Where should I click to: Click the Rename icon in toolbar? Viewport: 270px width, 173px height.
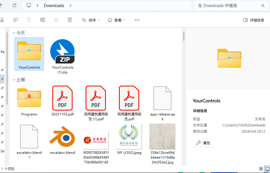coord(43,20)
